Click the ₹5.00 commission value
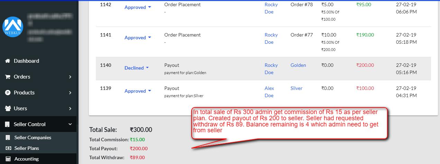440x164 pixels. point(327,4)
